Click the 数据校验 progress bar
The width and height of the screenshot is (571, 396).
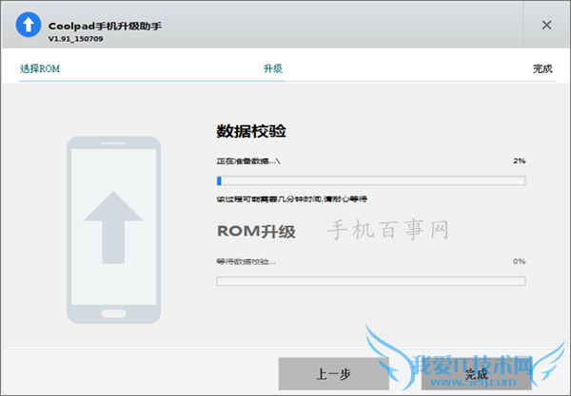point(371,180)
